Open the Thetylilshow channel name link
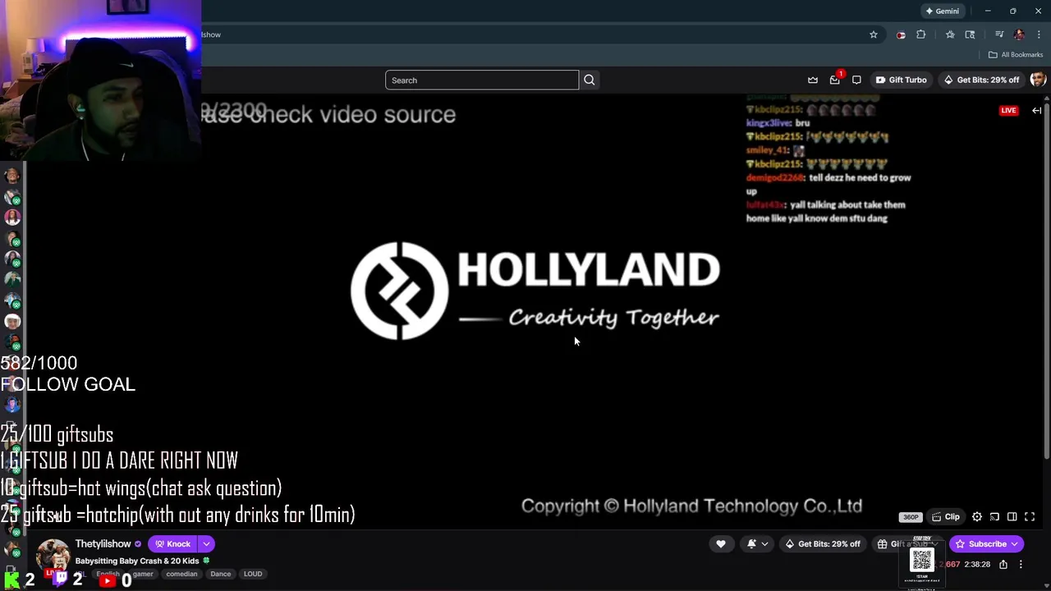 point(103,543)
